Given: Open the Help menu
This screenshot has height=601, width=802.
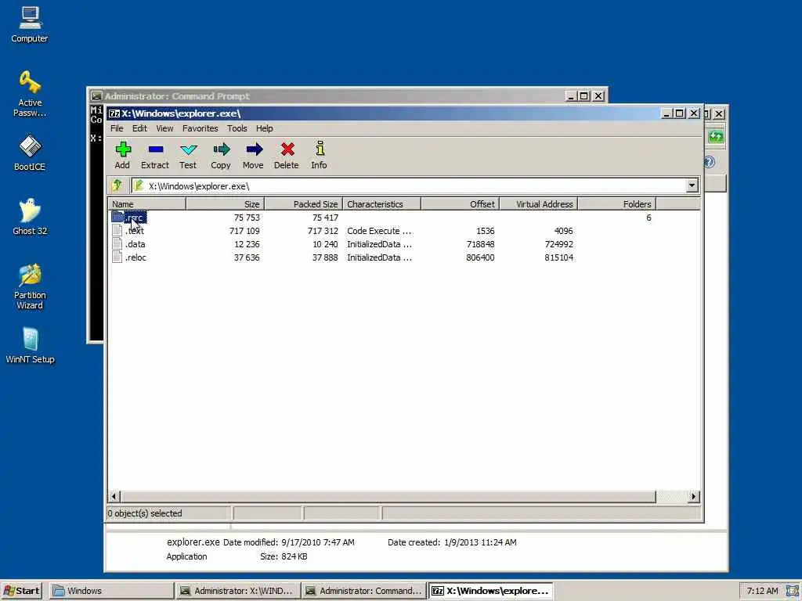Looking at the screenshot, I should [265, 128].
